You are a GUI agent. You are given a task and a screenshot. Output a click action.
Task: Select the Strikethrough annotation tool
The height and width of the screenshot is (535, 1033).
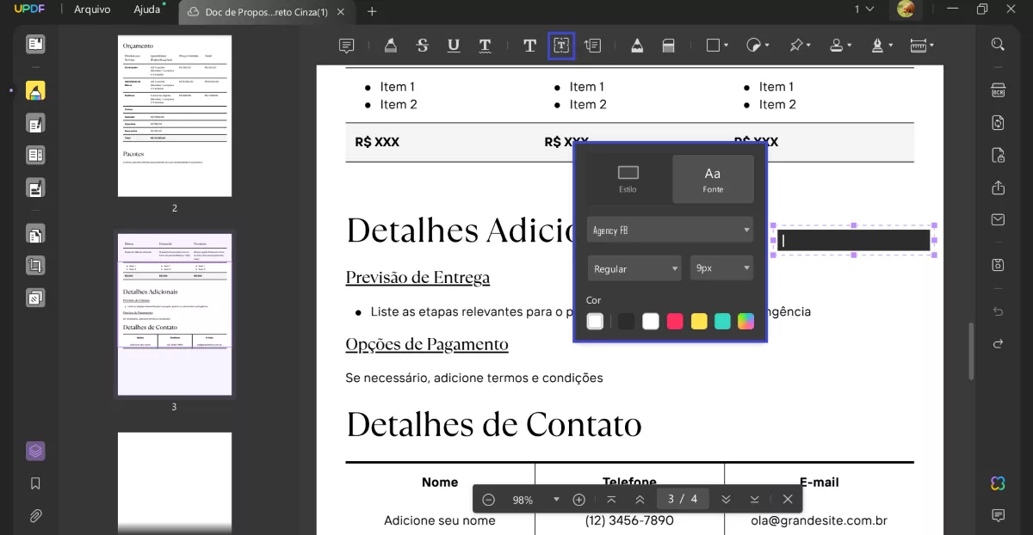(422, 46)
